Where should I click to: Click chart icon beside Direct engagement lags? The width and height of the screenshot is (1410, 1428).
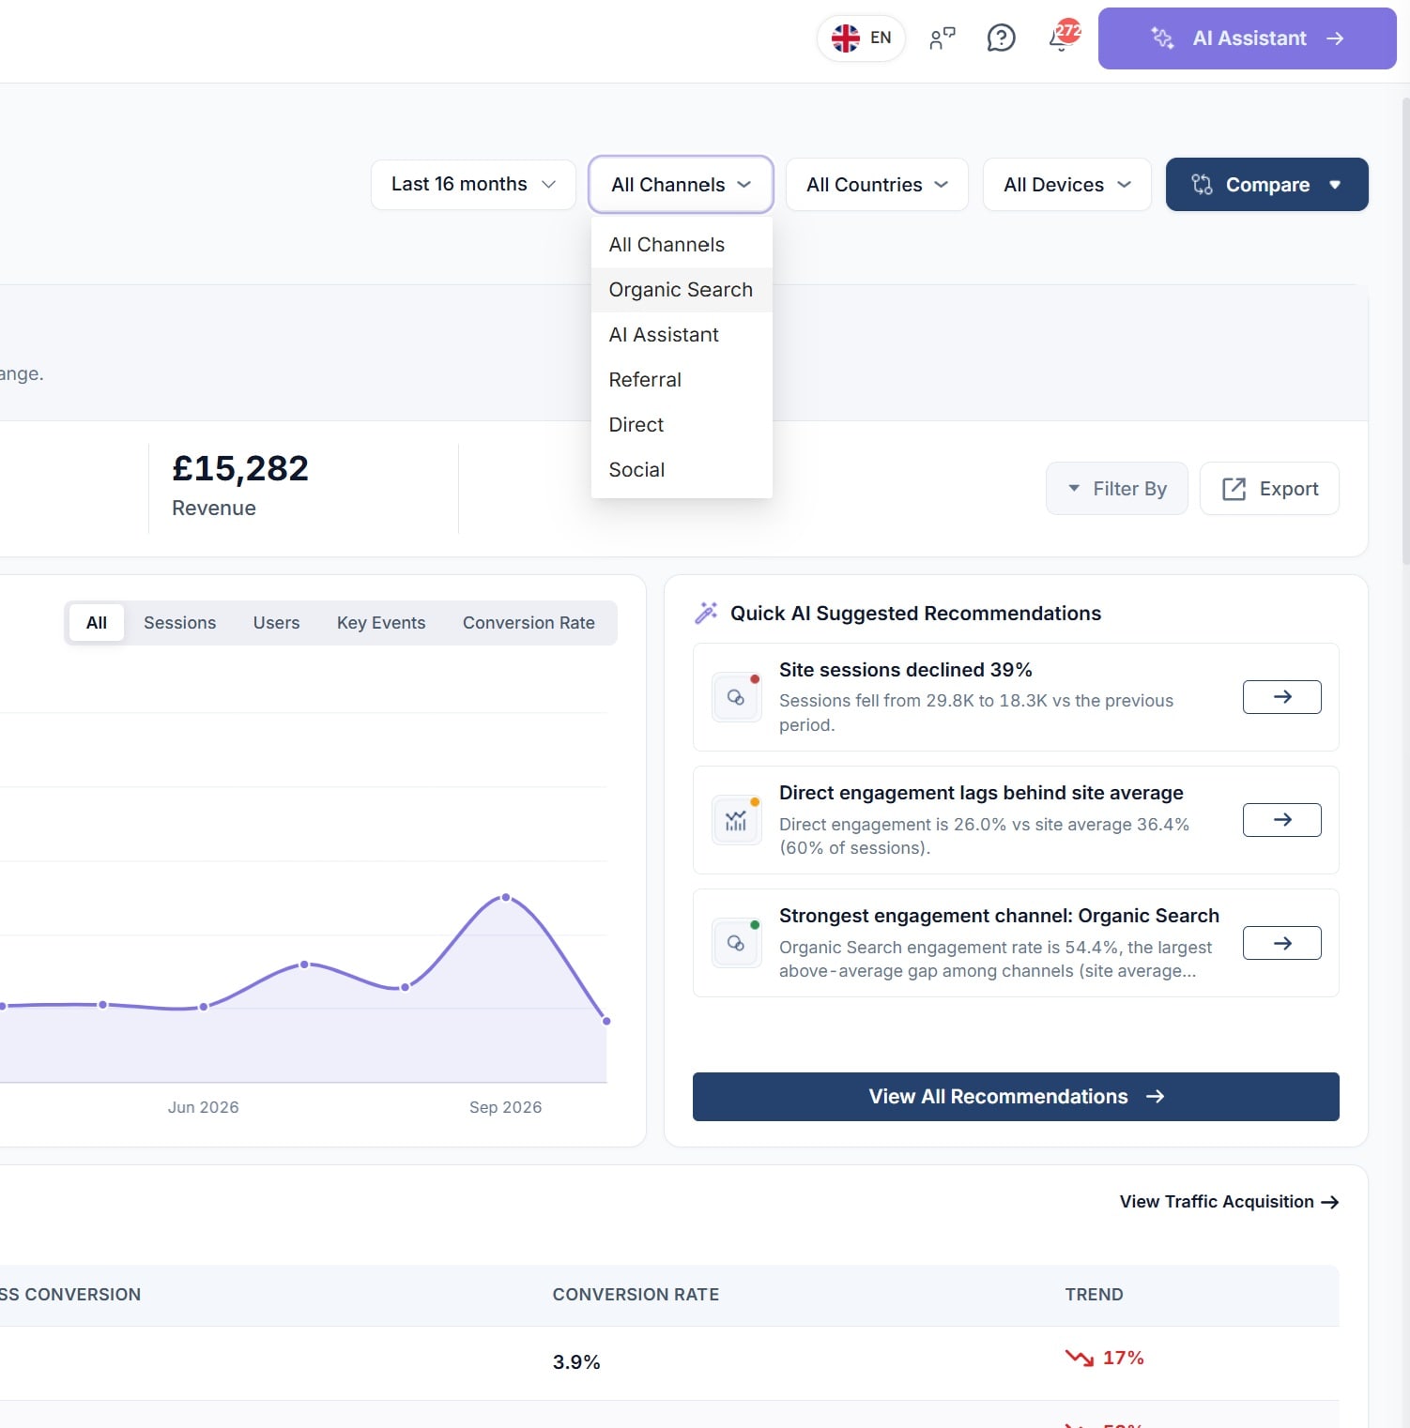pyautogui.click(x=736, y=821)
